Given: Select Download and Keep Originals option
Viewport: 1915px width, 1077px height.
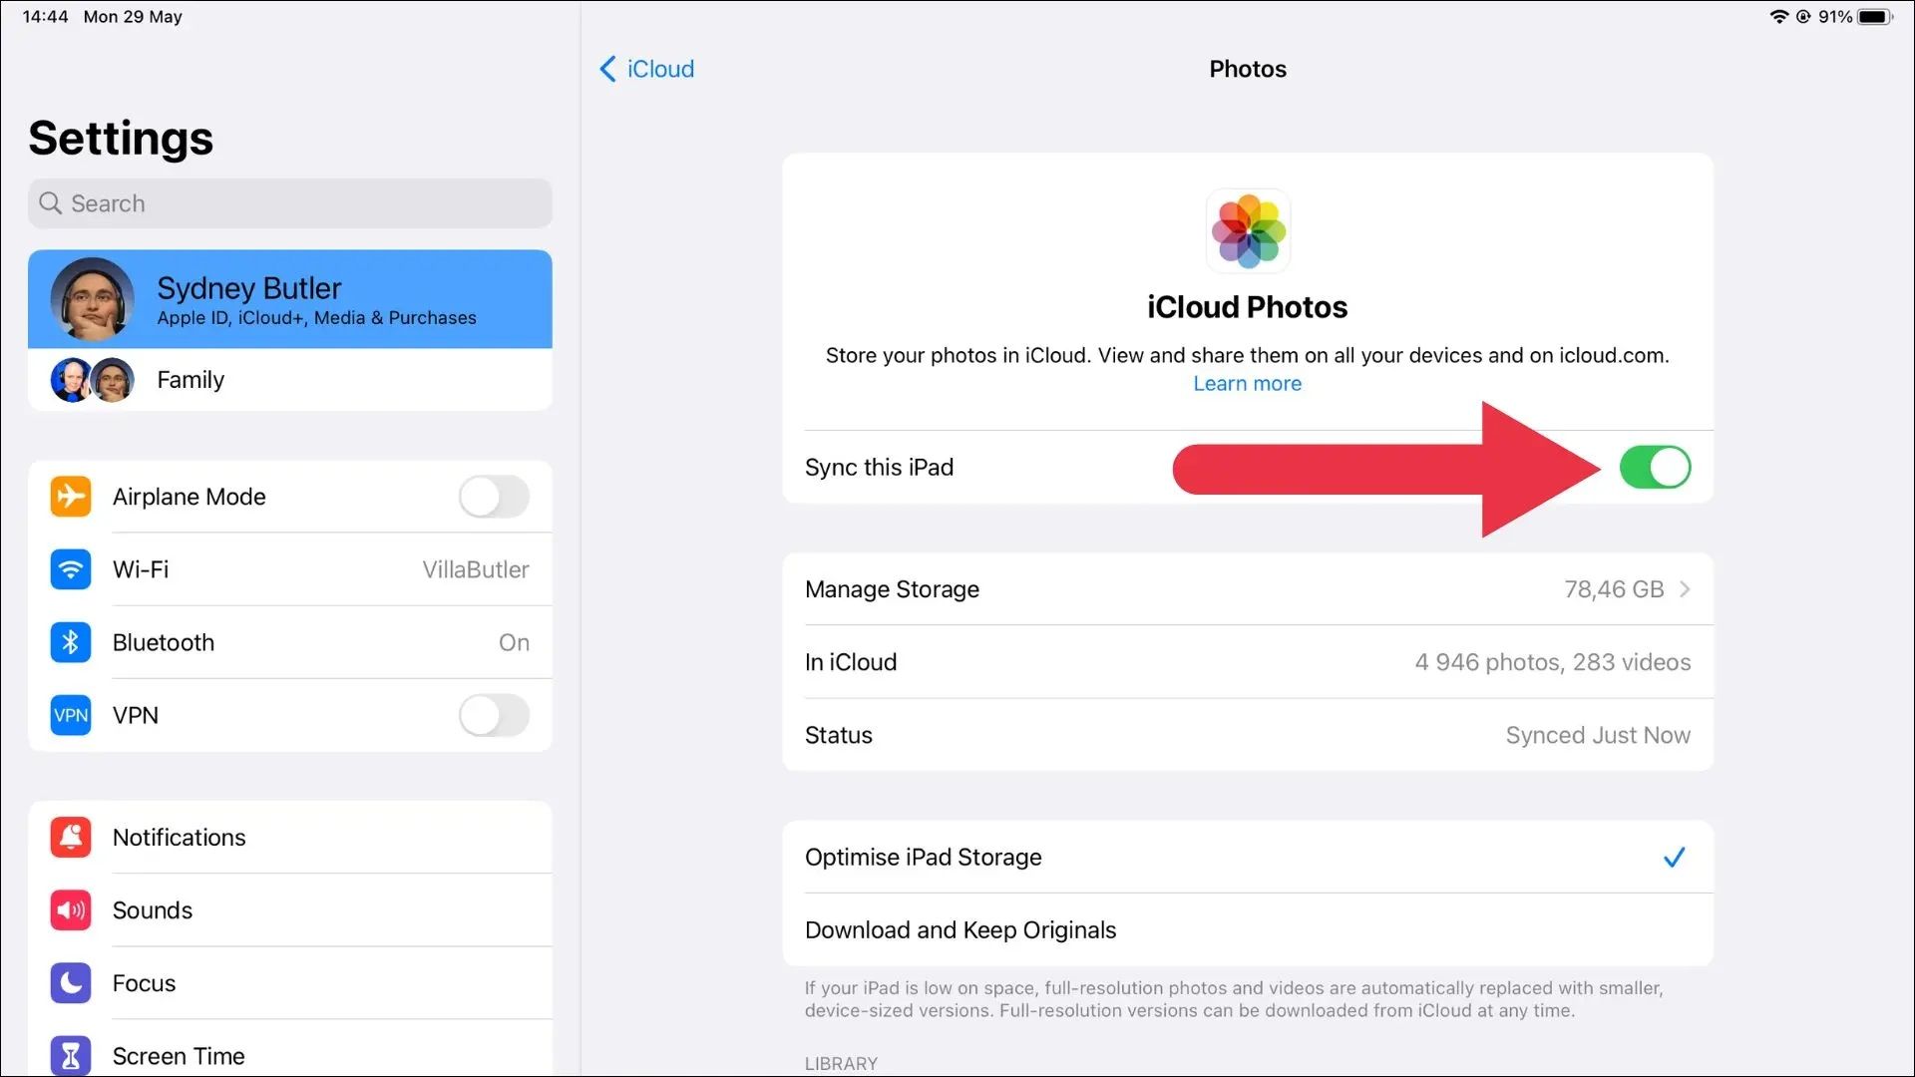Looking at the screenshot, I should [x=960, y=929].
